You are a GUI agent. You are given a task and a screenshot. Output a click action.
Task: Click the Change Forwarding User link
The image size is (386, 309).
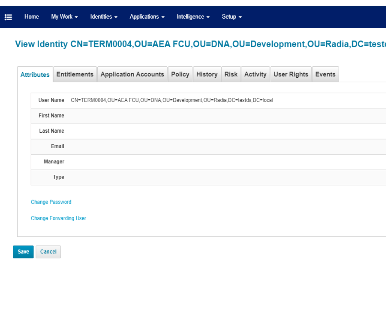tap(58, 218)
